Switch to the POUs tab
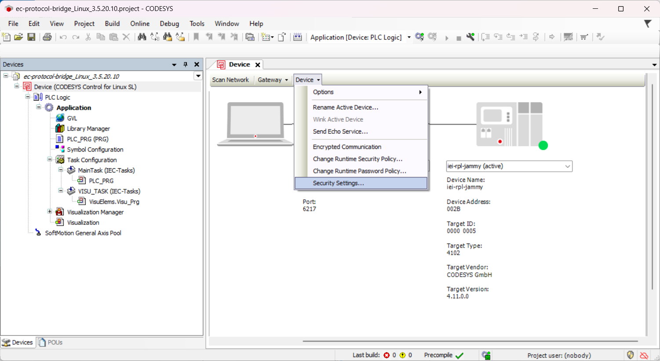This screenshot has width=660, height=361. [50, 343]
